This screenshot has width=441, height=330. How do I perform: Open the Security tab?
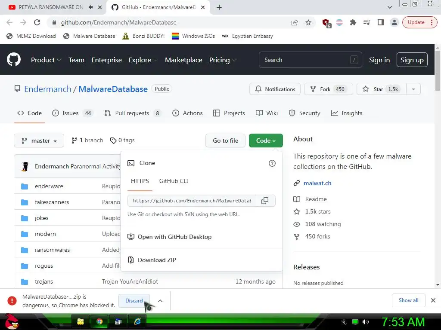(x=304, y=113)
